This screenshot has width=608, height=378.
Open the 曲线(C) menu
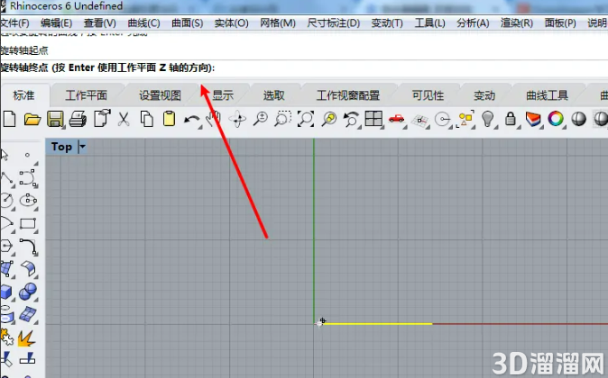pyautogui.click(x=143, y=22)
